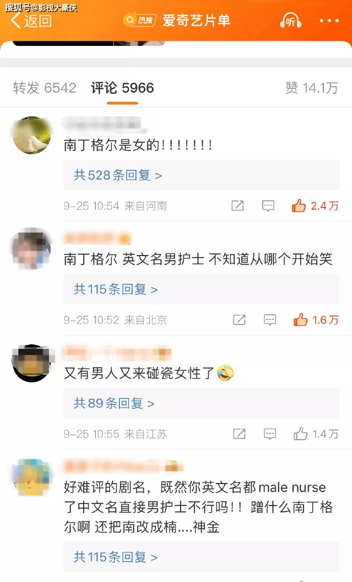
Task: Tap the 热搜 search badge in header
Action: (140, 20)
